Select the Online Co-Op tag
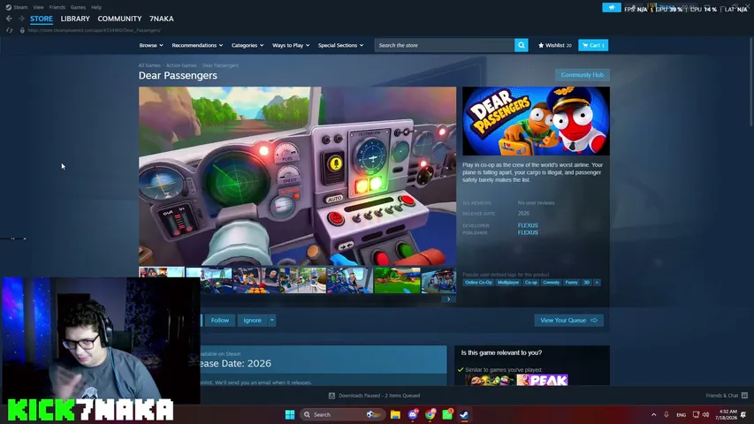 click(x=478, y=283)
